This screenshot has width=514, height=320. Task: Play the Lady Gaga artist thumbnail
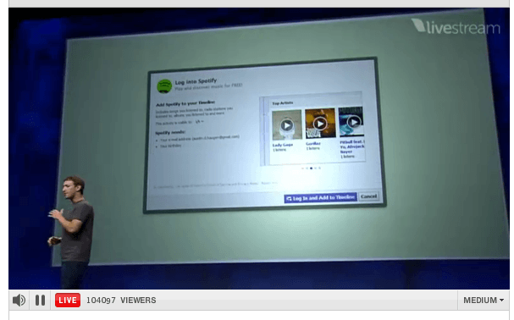(x=287, y=125)
